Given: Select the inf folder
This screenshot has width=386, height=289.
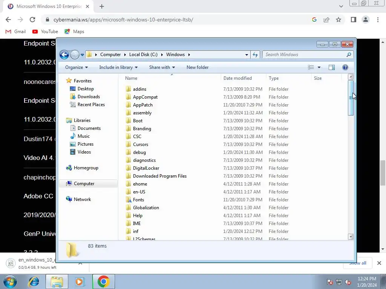Looking at the screenshot, I should pos(136,231).
